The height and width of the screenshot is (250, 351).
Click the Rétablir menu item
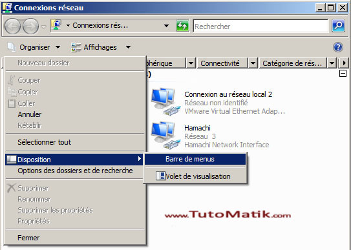coord(75,125)
